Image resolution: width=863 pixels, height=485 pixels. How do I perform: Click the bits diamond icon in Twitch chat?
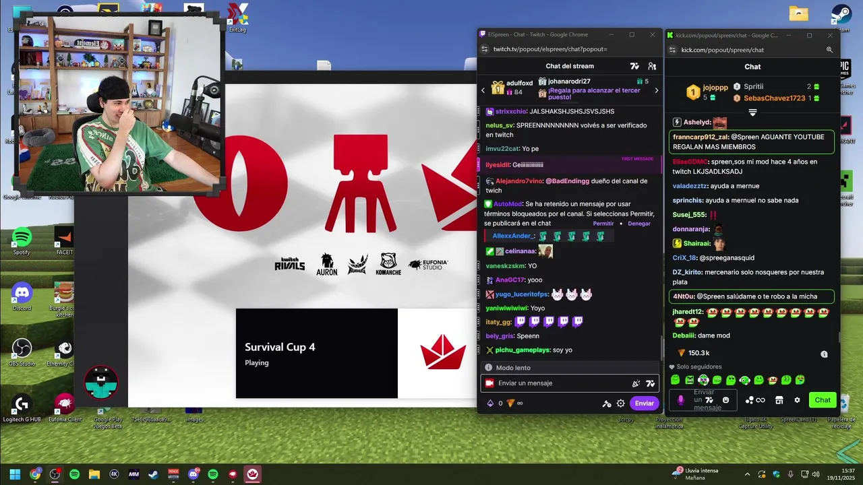490,403
